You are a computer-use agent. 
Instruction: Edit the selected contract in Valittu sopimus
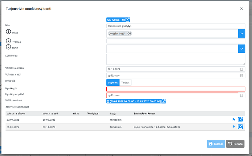[164, 101]
